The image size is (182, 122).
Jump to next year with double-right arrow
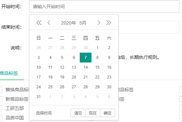[x=108, y=23]
